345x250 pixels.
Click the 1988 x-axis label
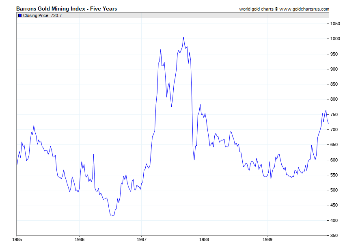[204, 239]
